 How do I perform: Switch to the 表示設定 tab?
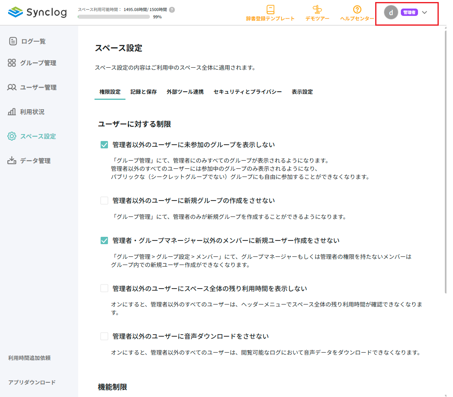pyautogui.click(x=302, y=92)
